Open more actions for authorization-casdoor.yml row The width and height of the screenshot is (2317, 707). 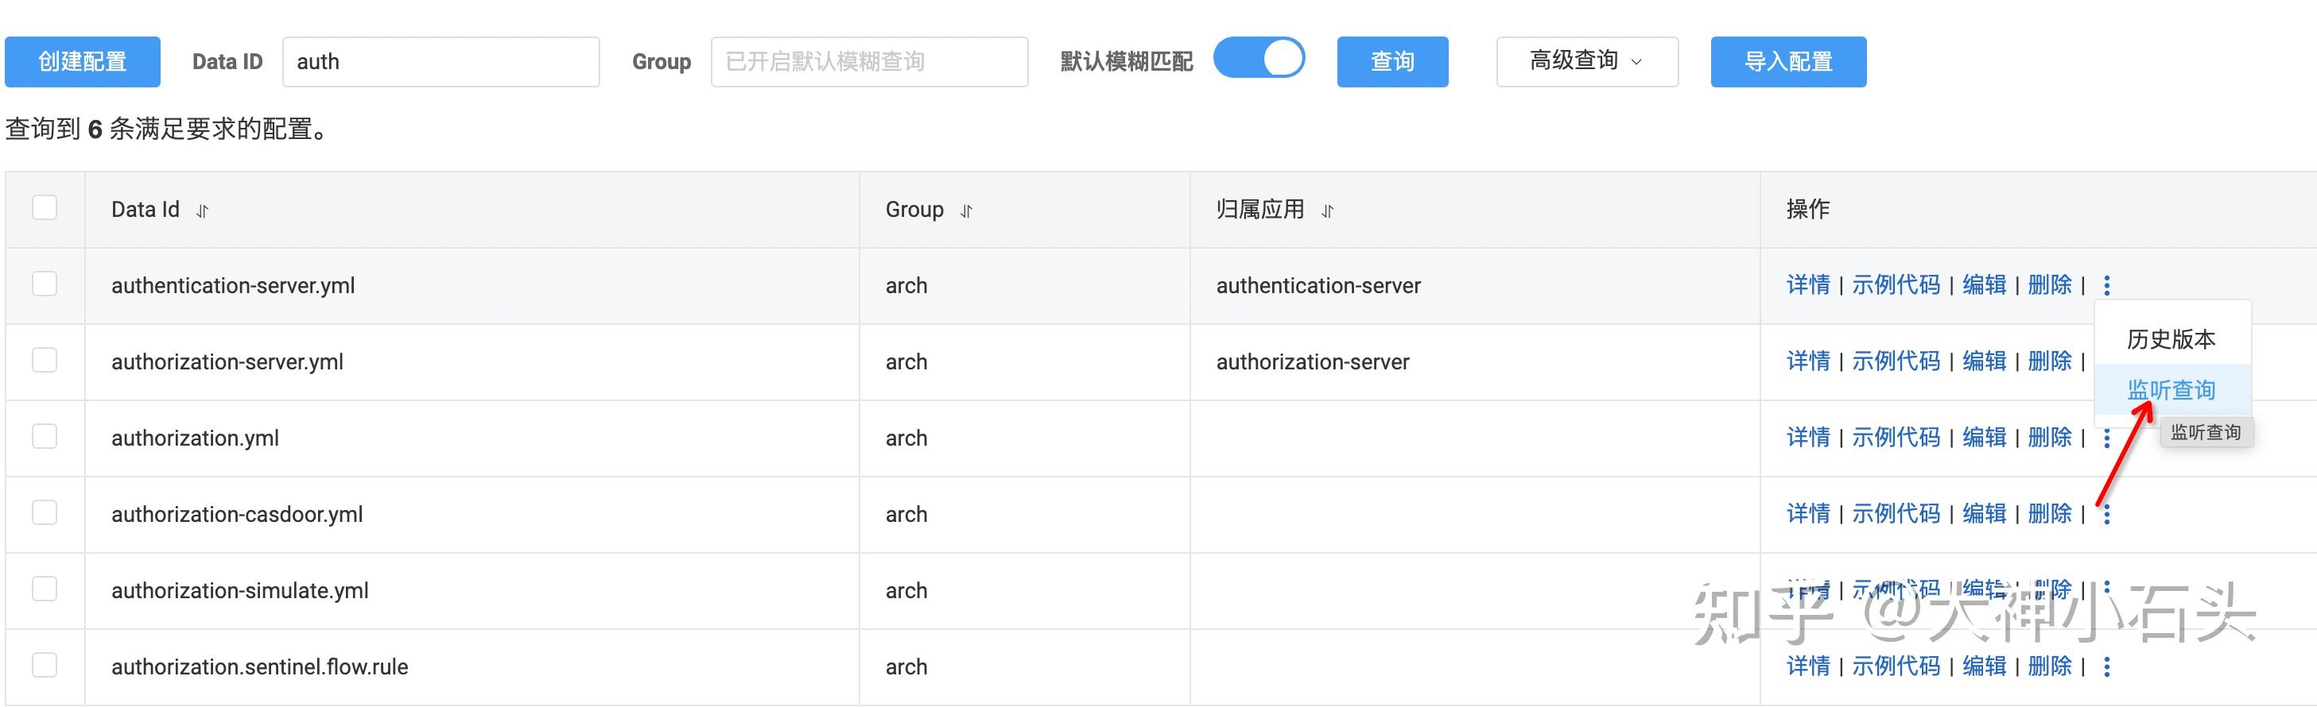tap(2106, 515)
